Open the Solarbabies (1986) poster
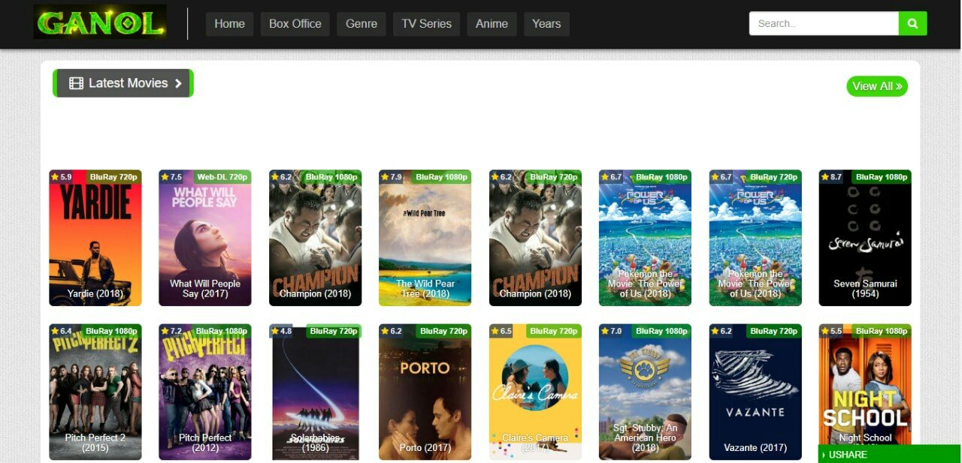 [316, 392]
